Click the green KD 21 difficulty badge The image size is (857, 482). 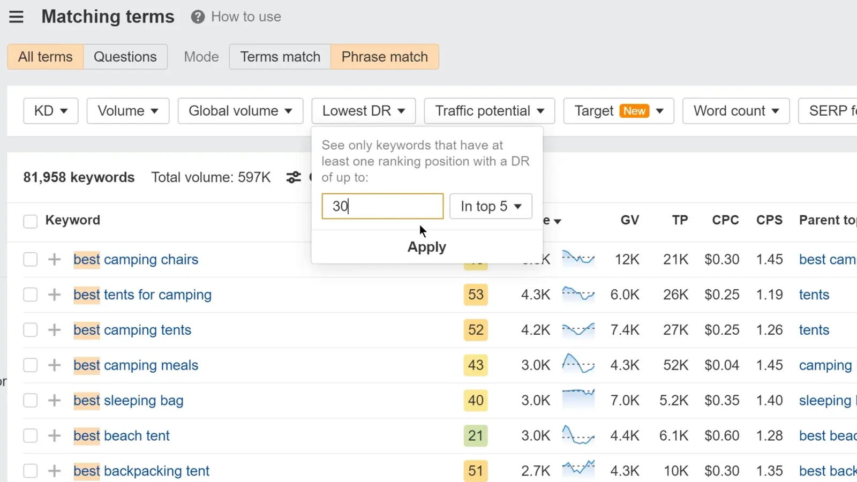click(x=476, y=436)
